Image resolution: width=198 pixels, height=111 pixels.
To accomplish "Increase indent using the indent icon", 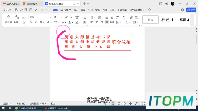I will pos(112,17).
